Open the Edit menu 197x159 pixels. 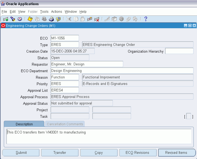[12, 12]
